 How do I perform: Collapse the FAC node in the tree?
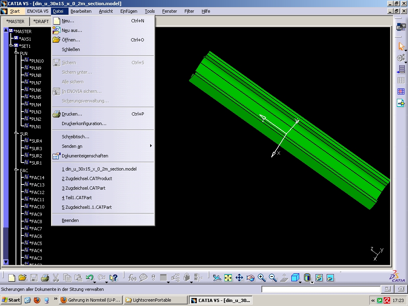coord(16,170)
